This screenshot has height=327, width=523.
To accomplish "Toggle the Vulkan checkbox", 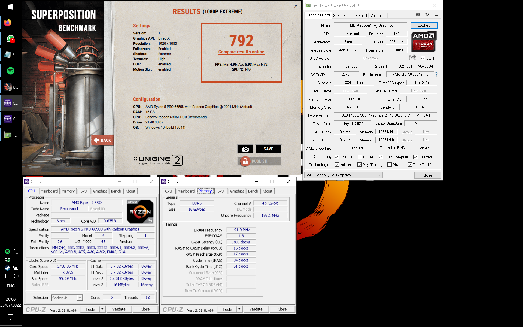I will tap(337, 165).
